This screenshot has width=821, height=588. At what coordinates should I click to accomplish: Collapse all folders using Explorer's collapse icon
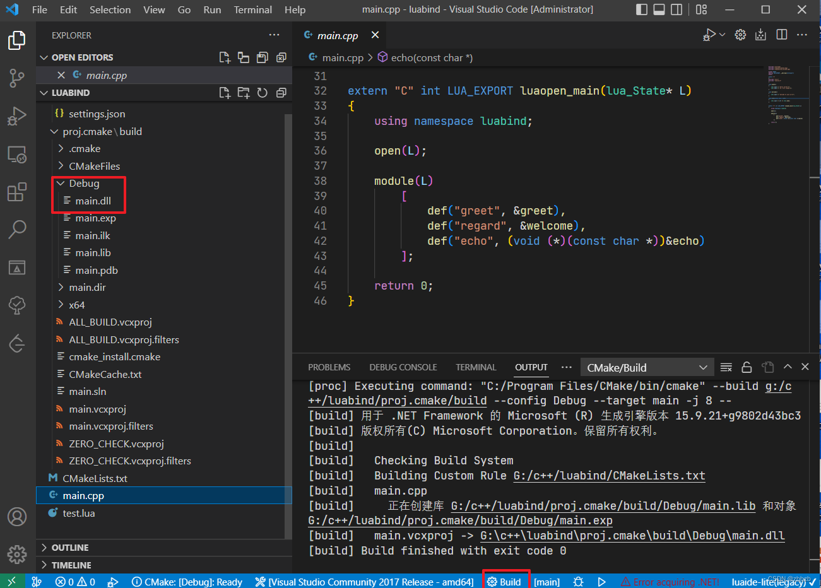(x=281, y=93)
